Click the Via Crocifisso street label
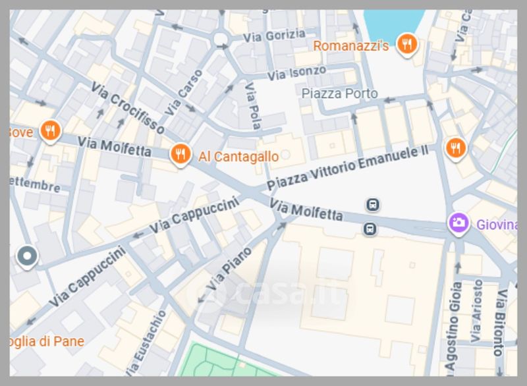 pos(128,107)
